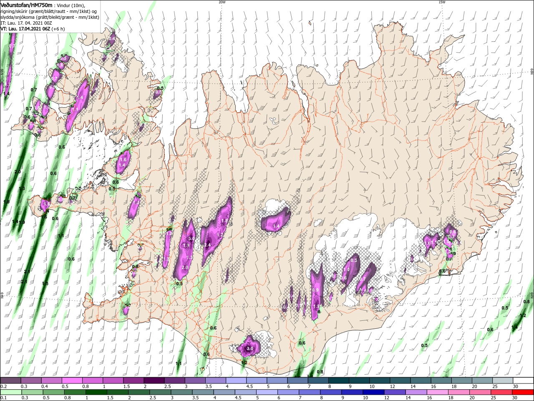Image resolution: width=534 pixels, height=401 pixels.
Task: Pick the lavender snow swatch between 4 and 4.5
Action: pos(235,381)
